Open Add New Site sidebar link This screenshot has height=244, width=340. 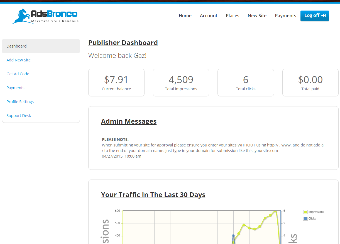[x=19, y=60]
